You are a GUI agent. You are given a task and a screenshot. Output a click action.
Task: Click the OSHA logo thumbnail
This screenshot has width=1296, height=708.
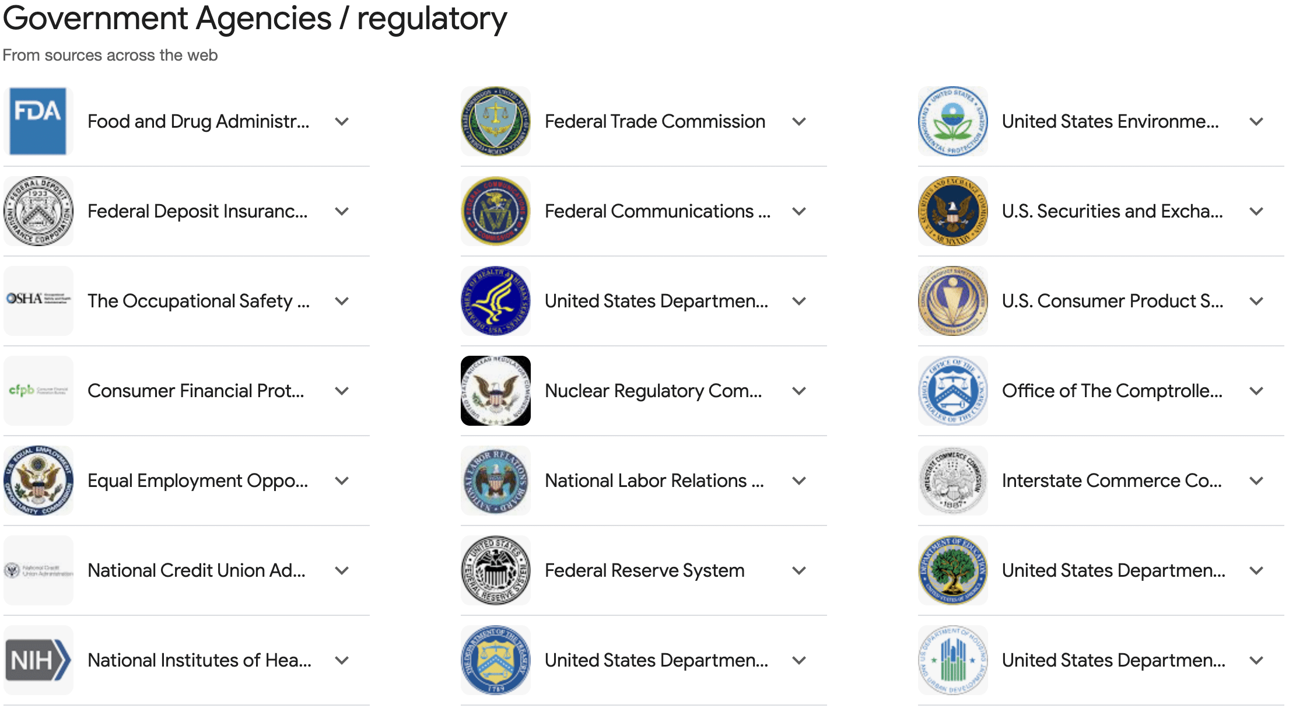tap(38, 301)
